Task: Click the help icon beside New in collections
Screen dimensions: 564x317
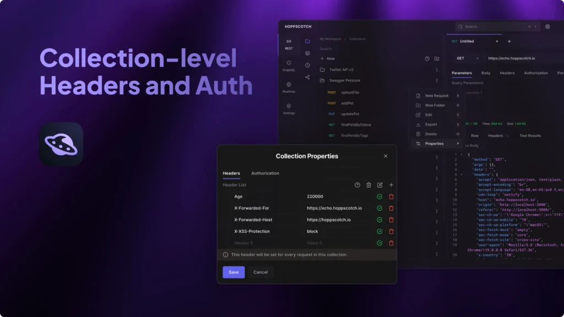Action: pos(427,58)
